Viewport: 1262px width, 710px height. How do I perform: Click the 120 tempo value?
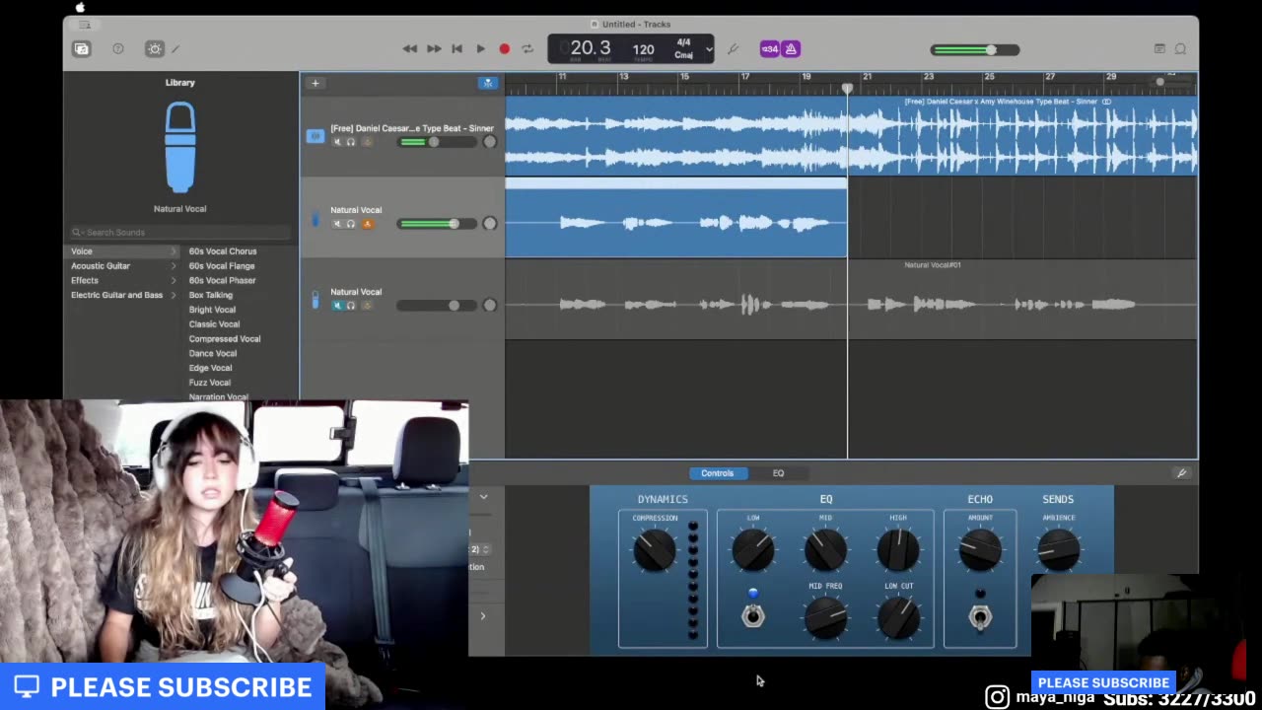point(643,49)
